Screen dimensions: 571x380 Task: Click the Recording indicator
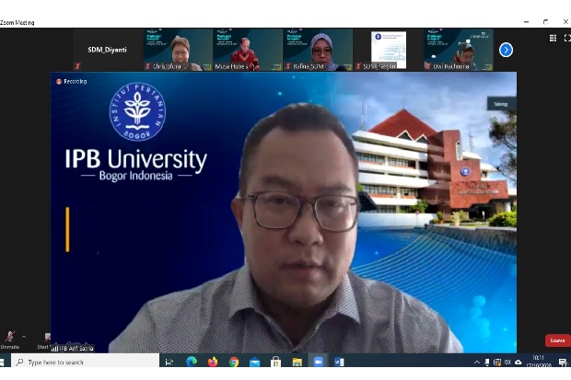[x=72, y=82]
